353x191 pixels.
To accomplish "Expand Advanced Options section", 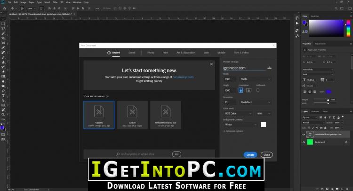I will 233,131.
